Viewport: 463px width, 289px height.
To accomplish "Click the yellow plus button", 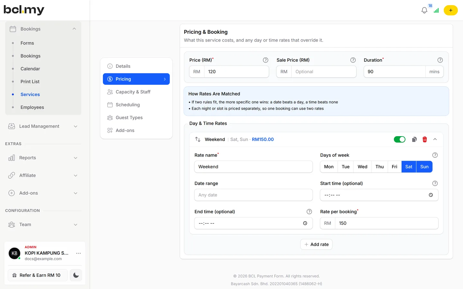I will click(450, 10).
